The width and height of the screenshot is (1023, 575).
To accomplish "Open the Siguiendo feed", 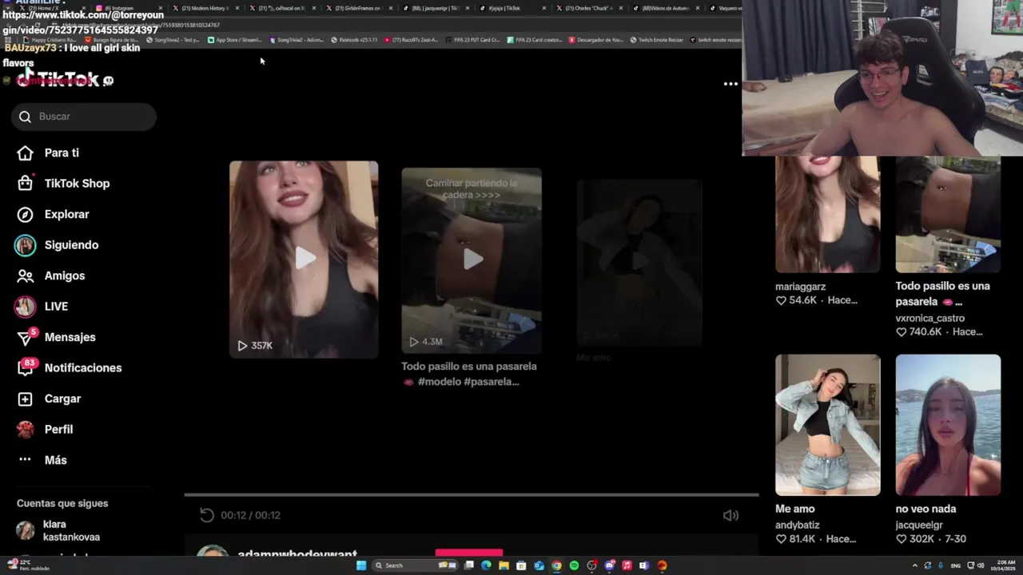I will (57, 245).
